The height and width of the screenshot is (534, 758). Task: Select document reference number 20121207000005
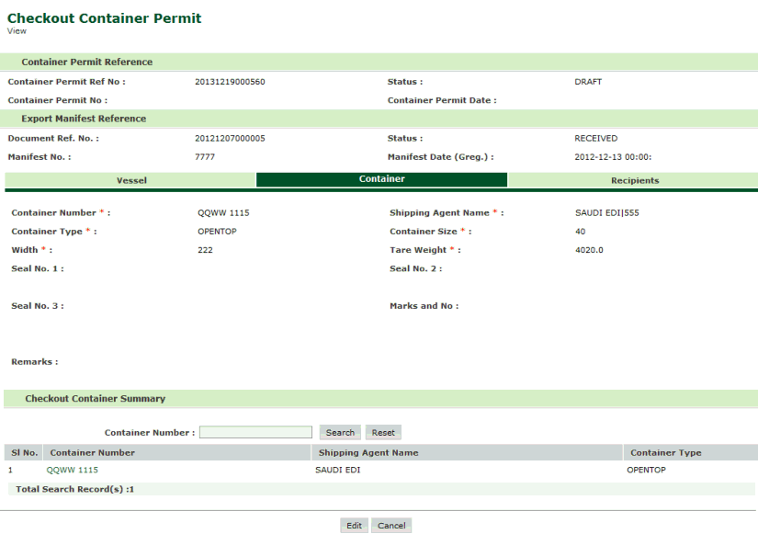[230, 138]
